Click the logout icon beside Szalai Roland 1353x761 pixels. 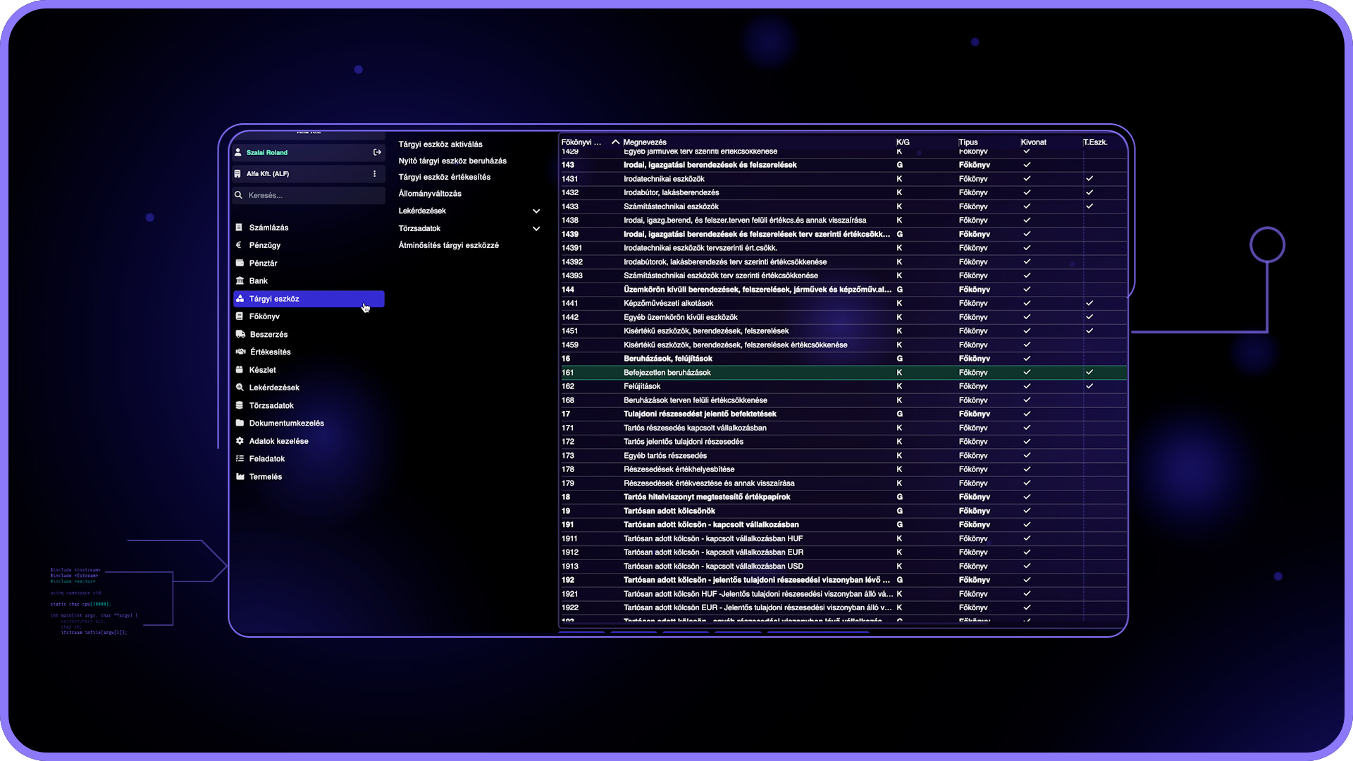(377, 152)
